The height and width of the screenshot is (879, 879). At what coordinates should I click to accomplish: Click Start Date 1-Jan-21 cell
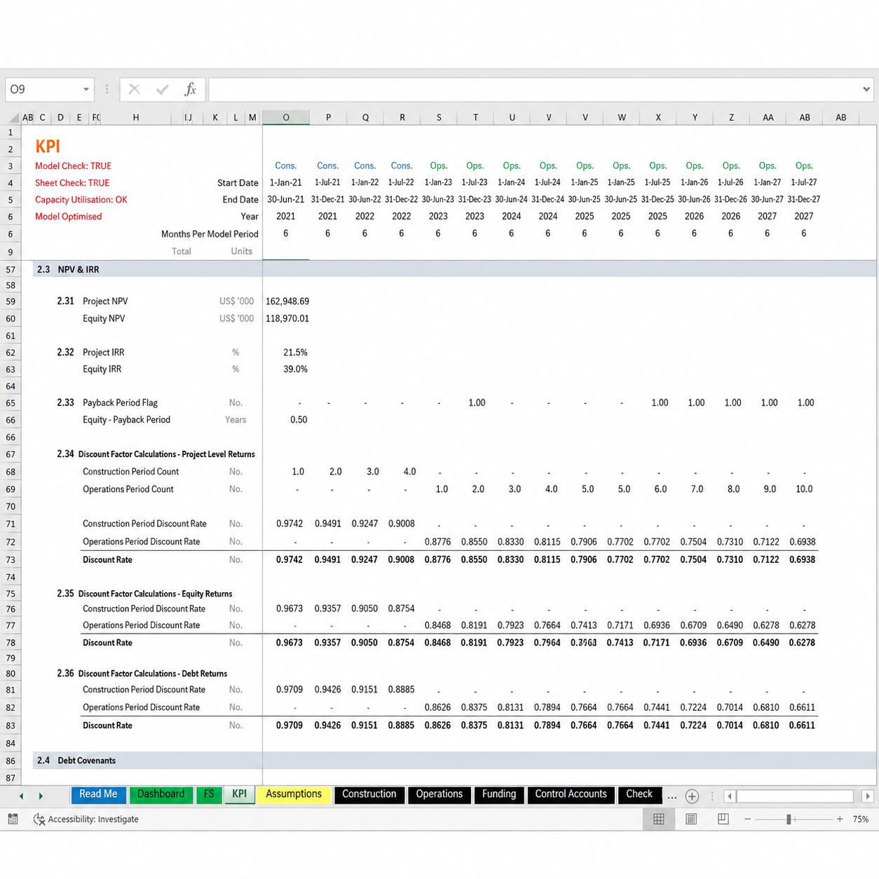(x=286, y=183)
